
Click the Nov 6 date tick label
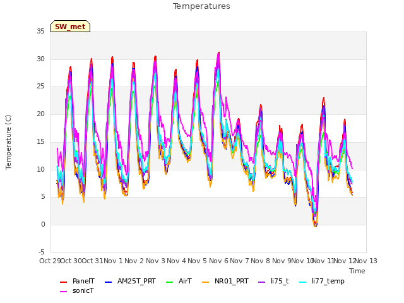tap(218, 261)
